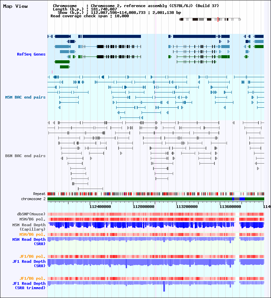Click the 113600000 axis coordinate

[x=230, y=206]
